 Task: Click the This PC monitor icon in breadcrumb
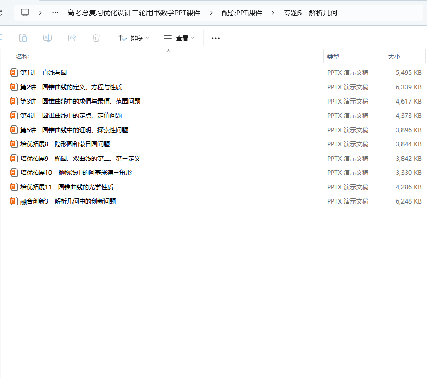25,12
